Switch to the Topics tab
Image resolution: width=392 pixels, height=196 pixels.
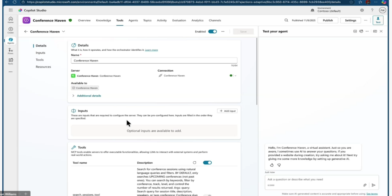click(147, 21)
